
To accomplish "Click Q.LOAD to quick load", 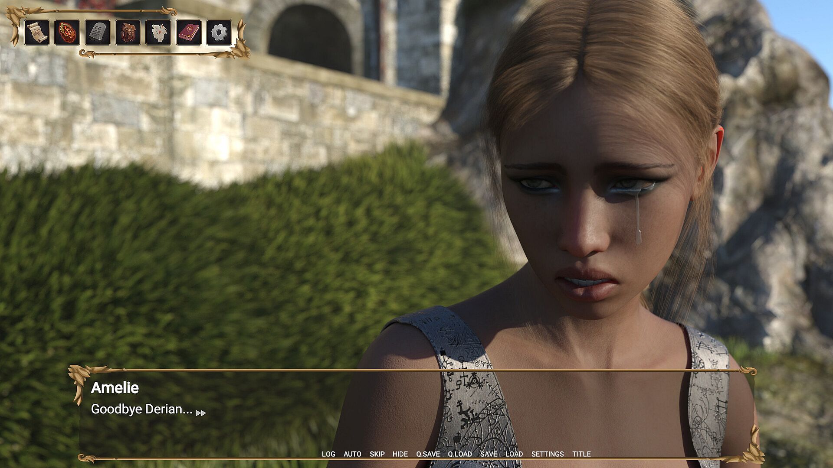I will point(460,454).
